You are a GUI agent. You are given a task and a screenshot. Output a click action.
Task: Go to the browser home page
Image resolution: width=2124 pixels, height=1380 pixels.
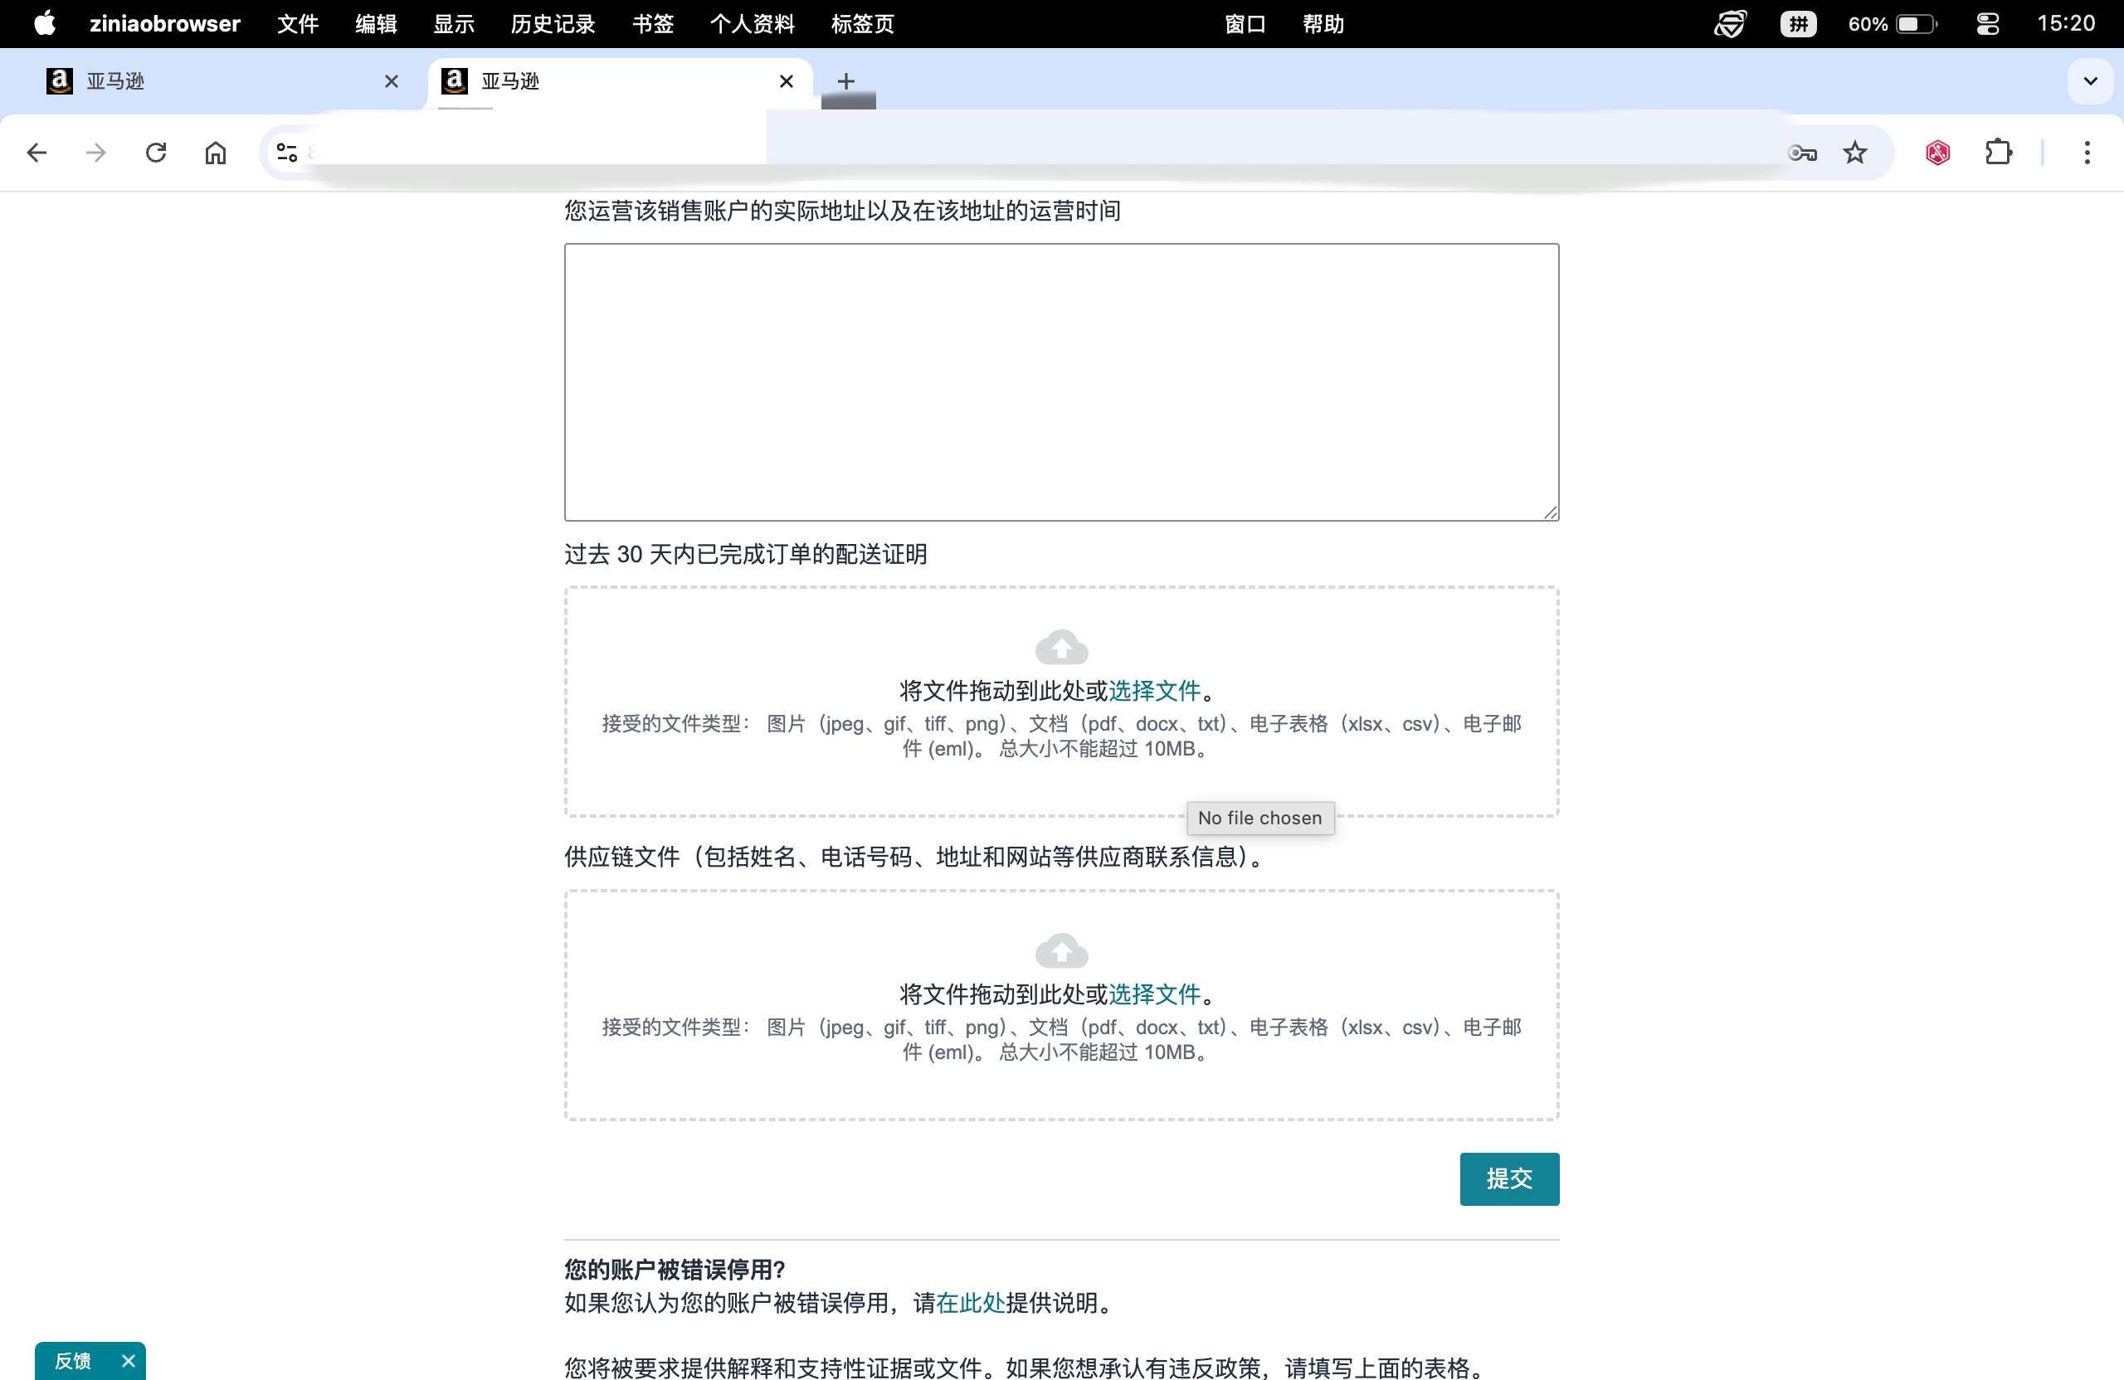pyautogui.click(x=215, y=153)
